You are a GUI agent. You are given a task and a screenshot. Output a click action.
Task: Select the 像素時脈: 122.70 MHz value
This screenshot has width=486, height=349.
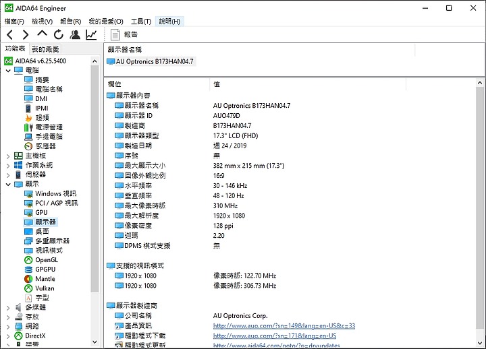[x=244, y=276]
